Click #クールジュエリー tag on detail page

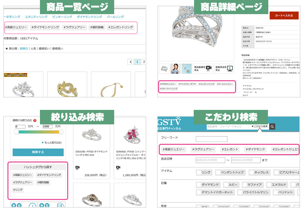225,84
